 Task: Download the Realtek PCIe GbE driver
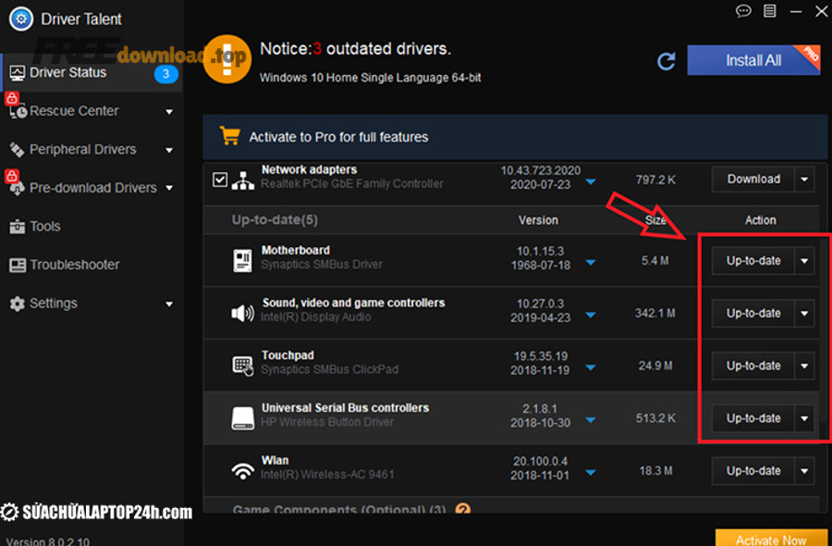tap(752, 180)
